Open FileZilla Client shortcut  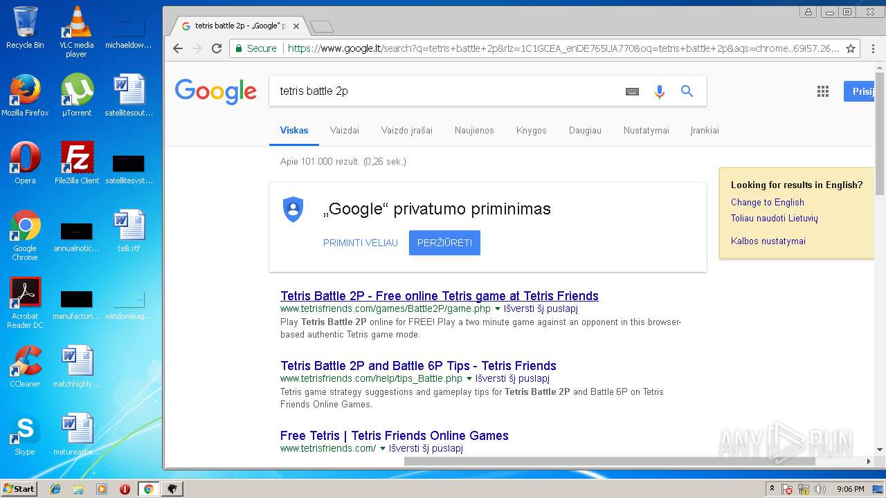[77, 163]
